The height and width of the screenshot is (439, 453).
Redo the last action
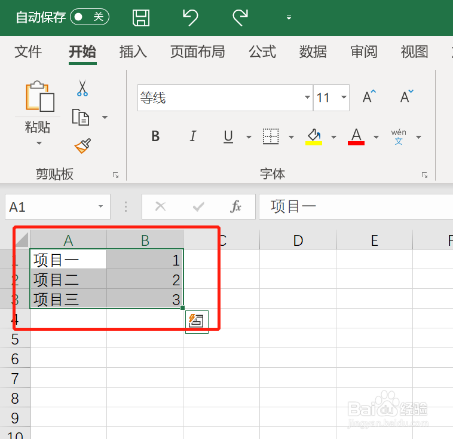(240, 17)
